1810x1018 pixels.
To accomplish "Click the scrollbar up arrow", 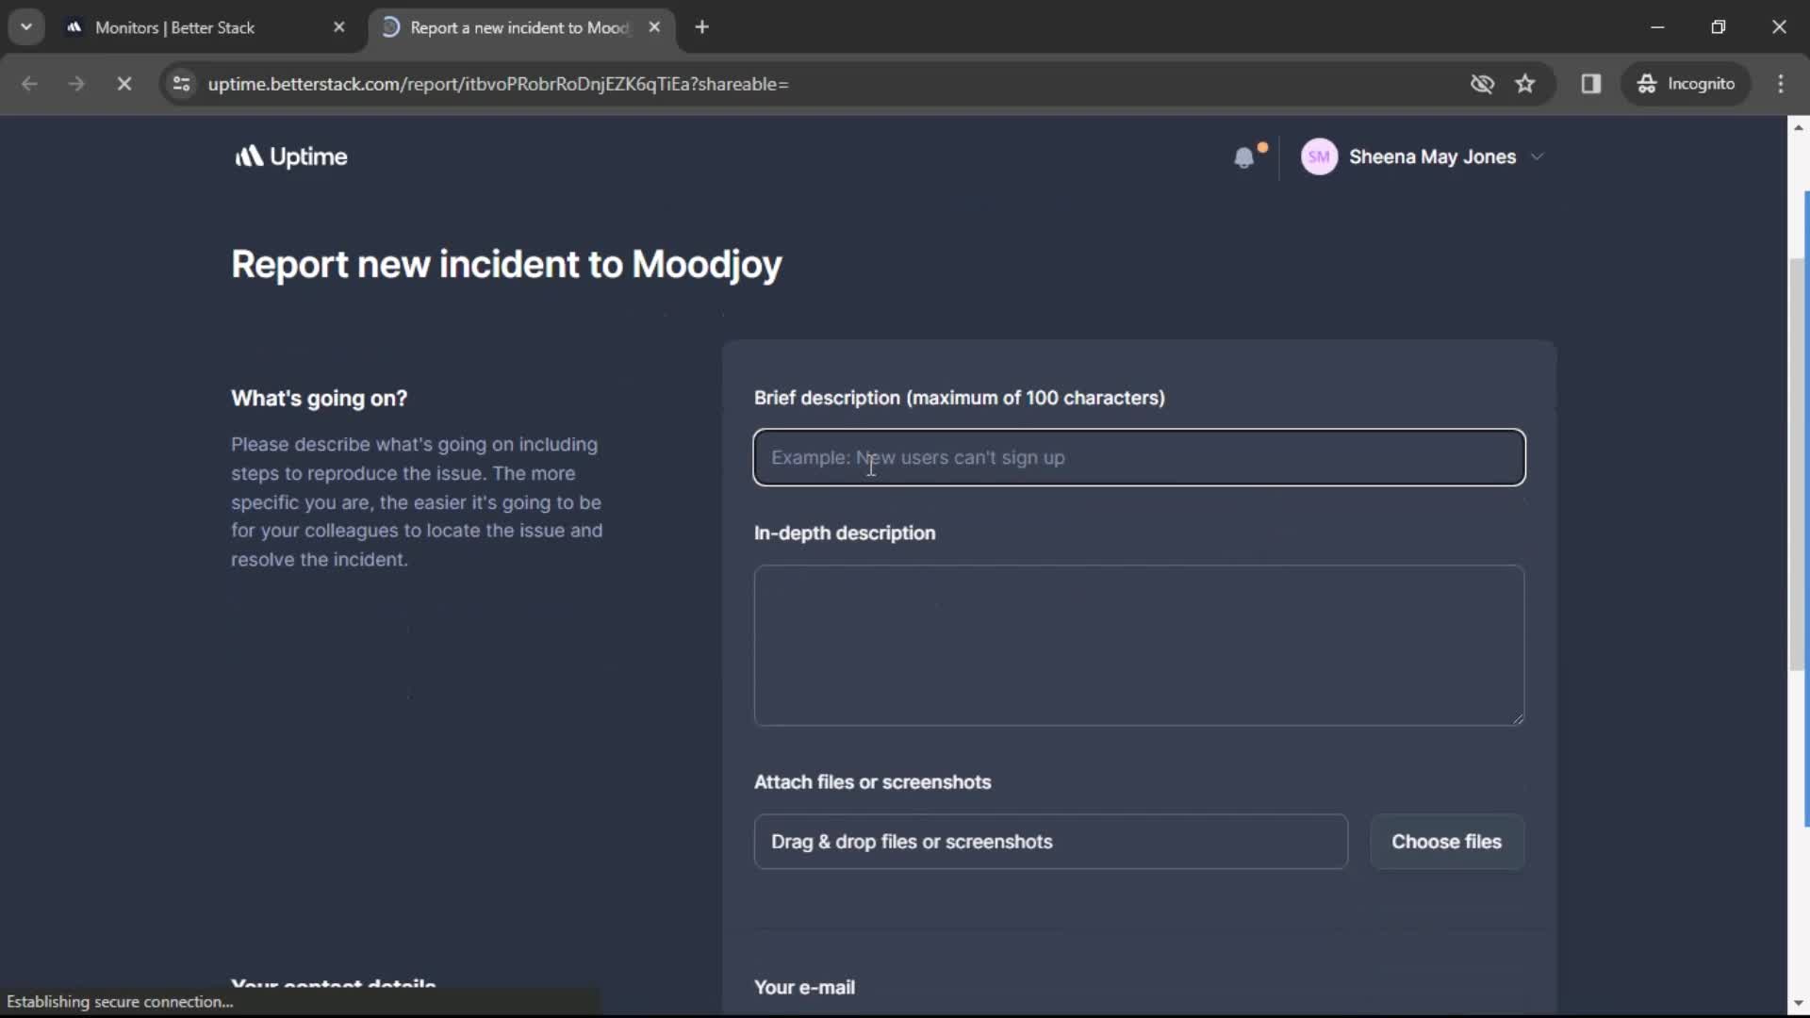I will pos(1798,126).
